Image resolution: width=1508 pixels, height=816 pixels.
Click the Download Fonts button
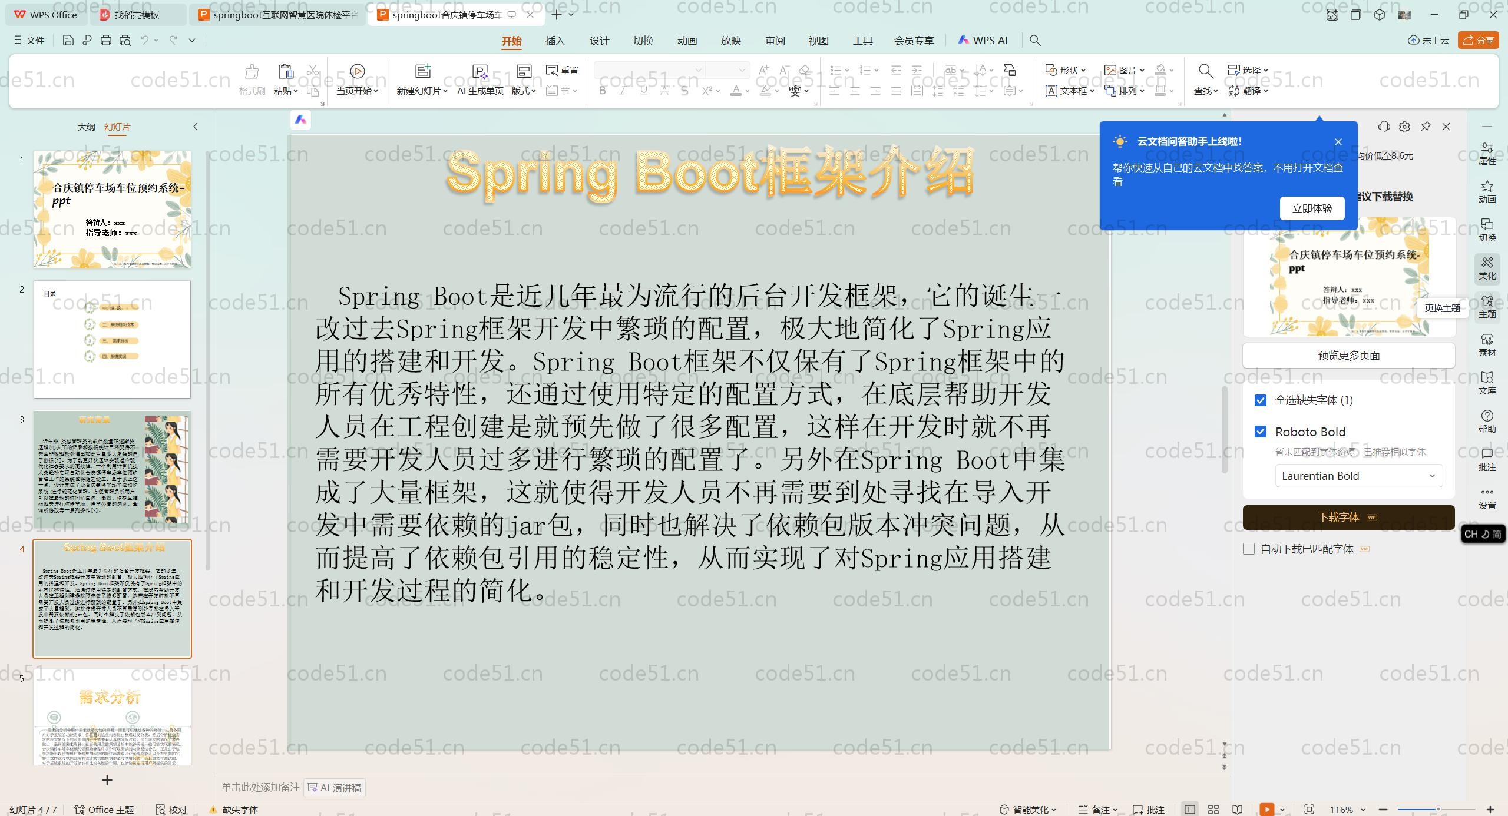1348,518
